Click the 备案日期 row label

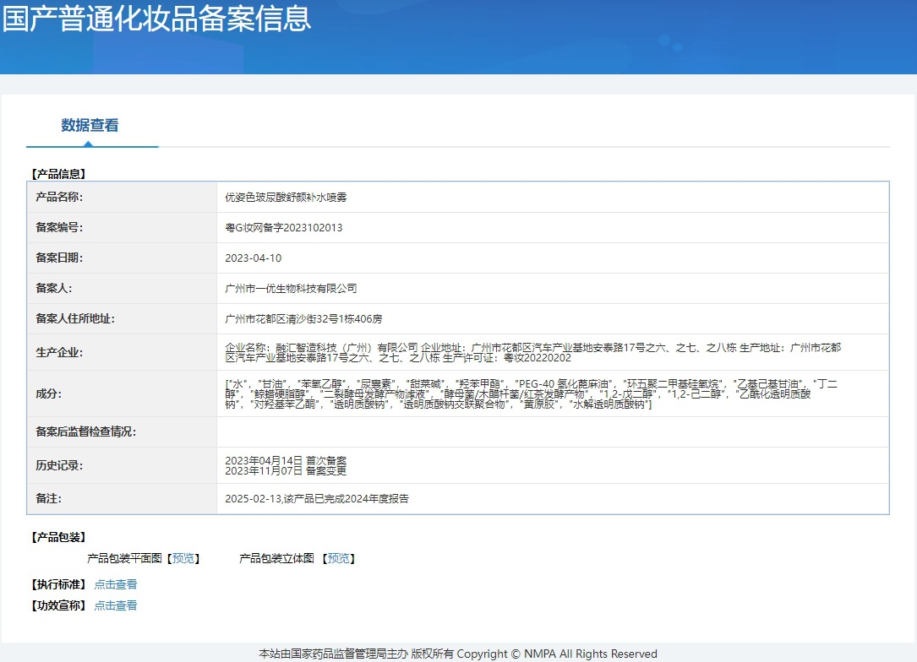(x=59, y=258)
